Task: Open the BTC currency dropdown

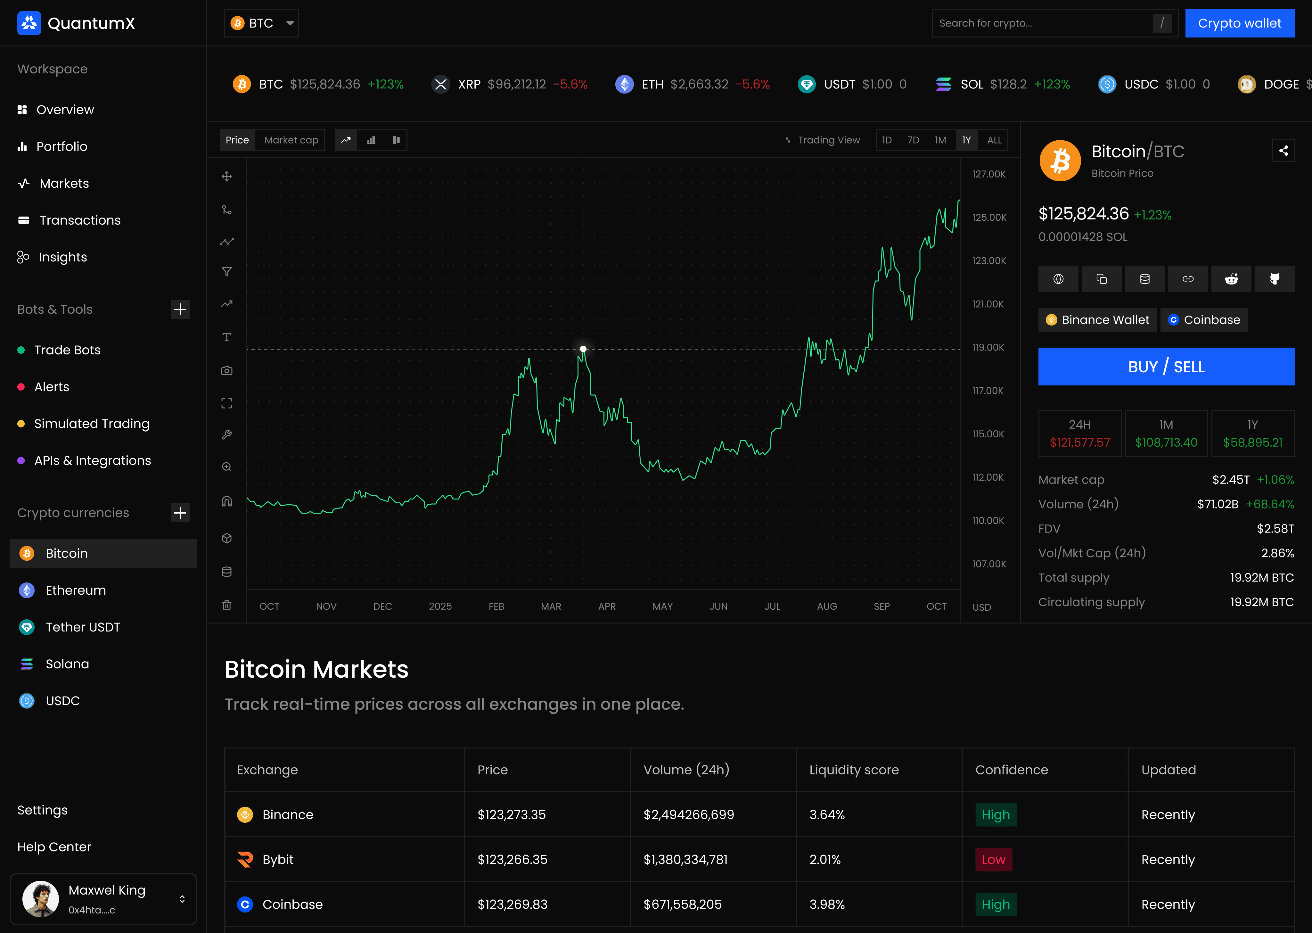Action: [x=261, y=24]
